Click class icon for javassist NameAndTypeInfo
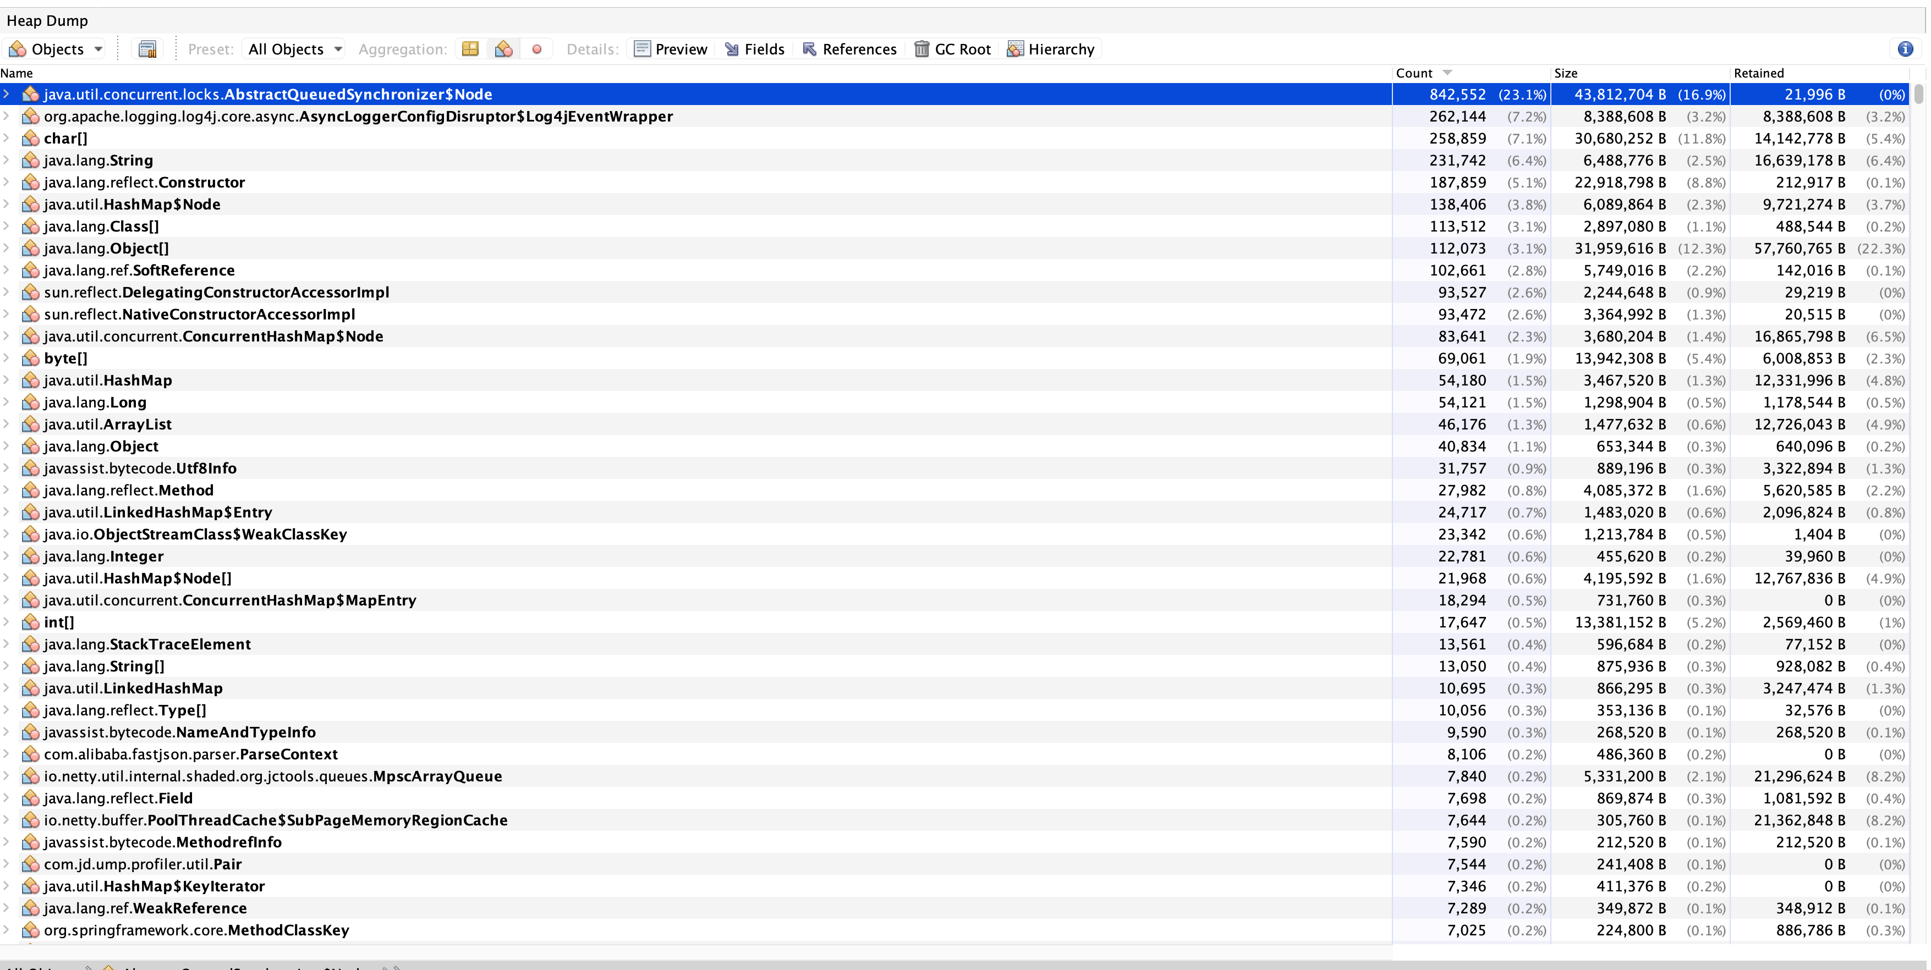 click(31, 732)
